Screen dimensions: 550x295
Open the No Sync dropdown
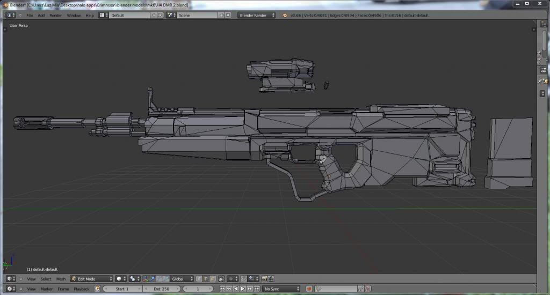pos(281,289)
